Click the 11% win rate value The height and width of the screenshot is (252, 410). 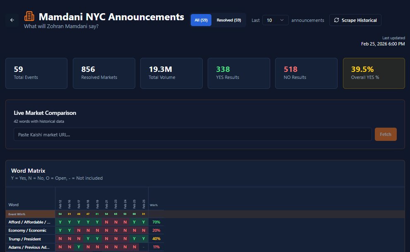(x=156, y=247)
